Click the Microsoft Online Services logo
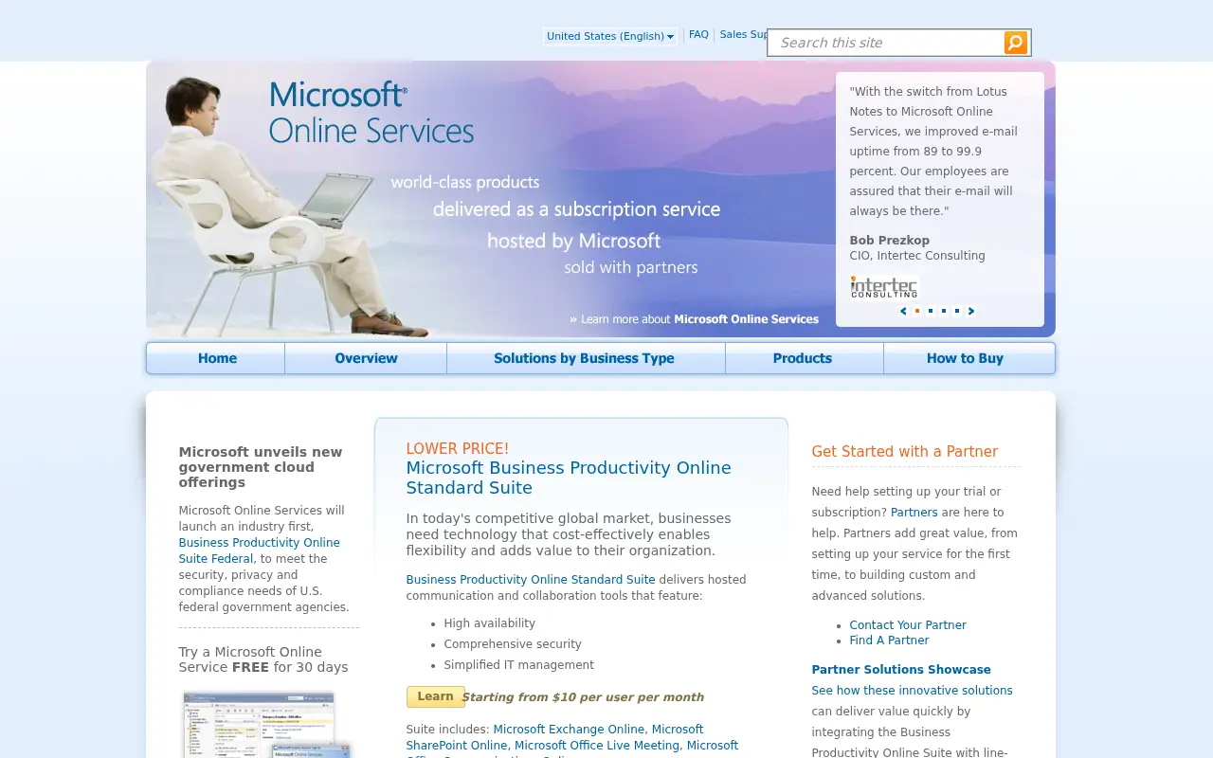This screenshot has width=1213, height=758. coord(371,112)
